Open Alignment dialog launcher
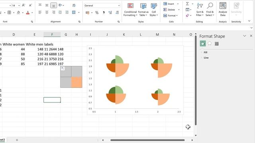This screenshot has height=143, width=255. pyautogui.click(x=79, y=21)
